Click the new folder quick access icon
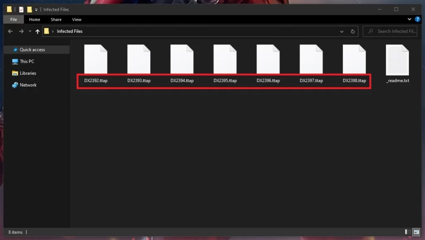 click(x=29, y=10)
